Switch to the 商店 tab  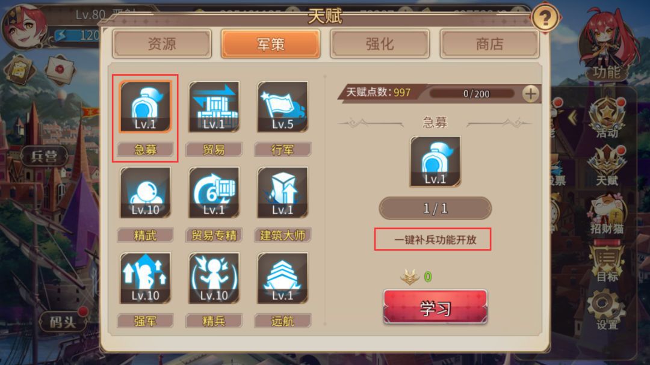[489, 43]
